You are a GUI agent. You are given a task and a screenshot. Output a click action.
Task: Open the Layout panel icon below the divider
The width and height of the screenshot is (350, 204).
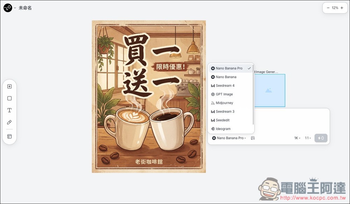coord(9,136)
